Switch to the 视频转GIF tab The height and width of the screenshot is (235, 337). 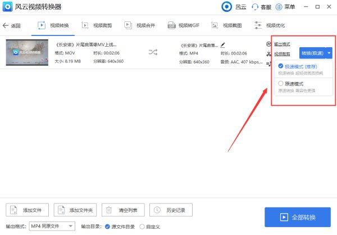(184, 25)
